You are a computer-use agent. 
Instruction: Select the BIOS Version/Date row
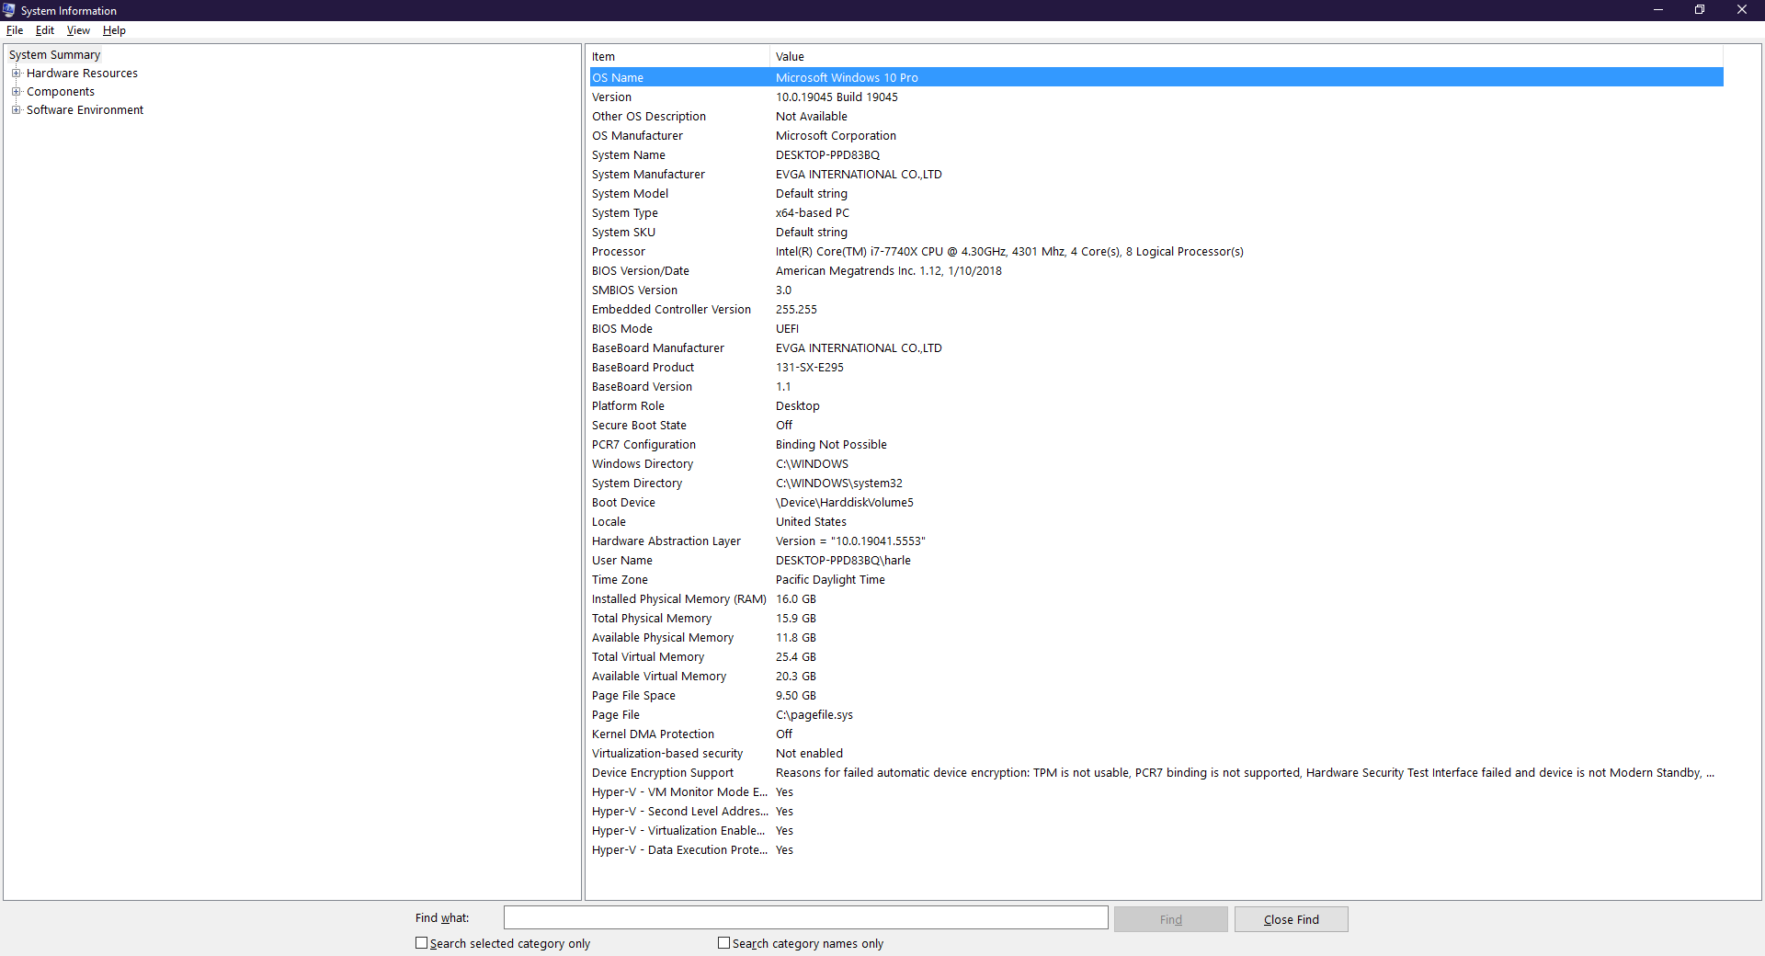pos(1156,271)
